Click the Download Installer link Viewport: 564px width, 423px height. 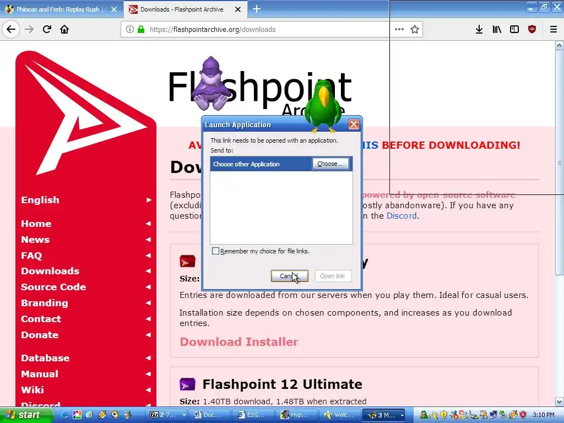point(239,341)
